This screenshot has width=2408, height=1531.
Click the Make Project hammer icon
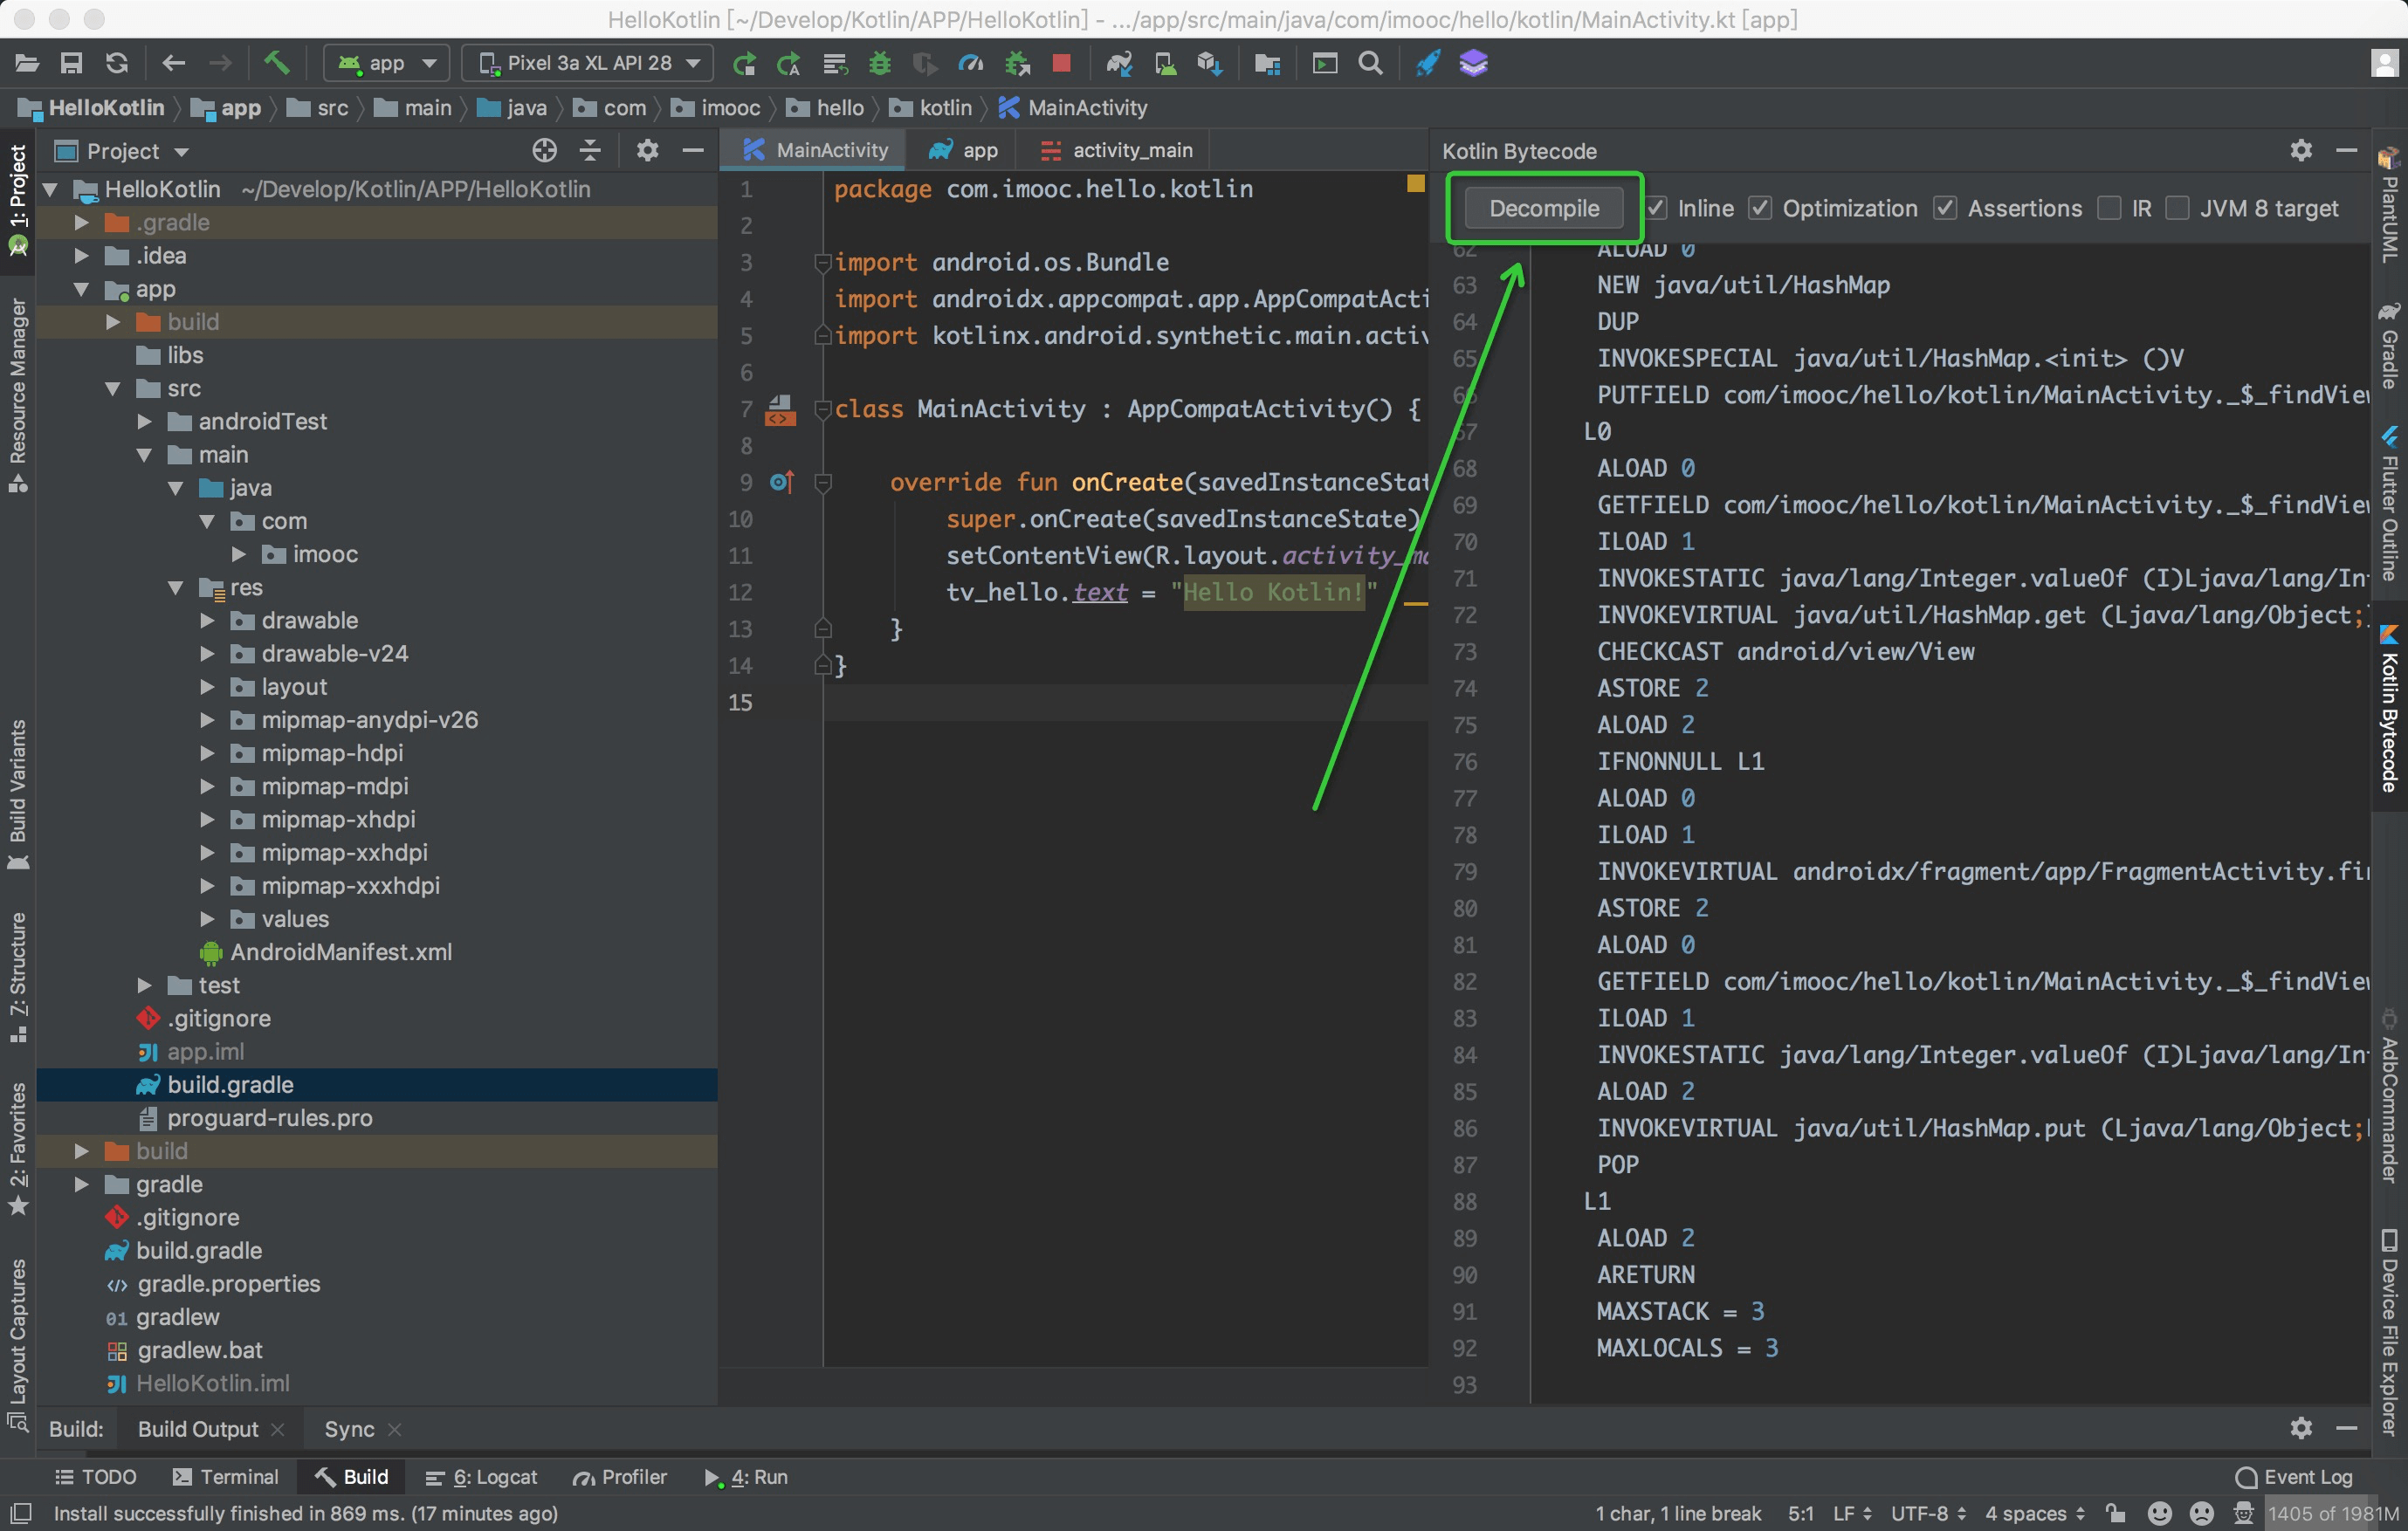pyautogui.click(x=276, y=64)
